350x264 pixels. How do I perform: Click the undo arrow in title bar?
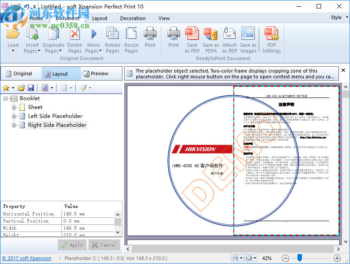click(x=27, y=7)
